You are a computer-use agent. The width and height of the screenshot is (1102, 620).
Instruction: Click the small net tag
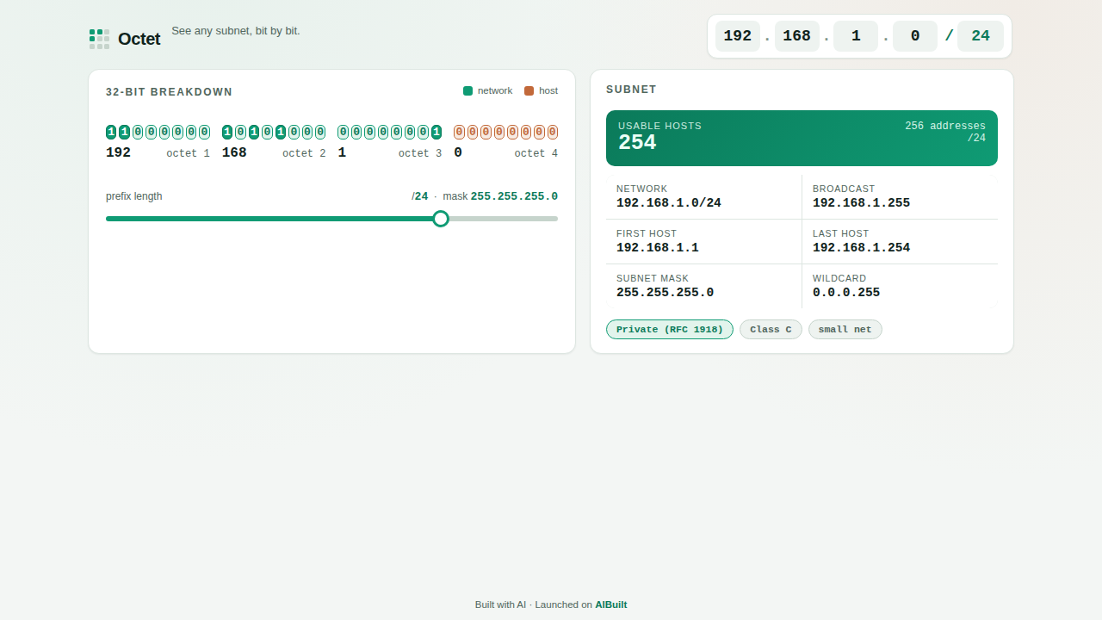click(845, 330)
